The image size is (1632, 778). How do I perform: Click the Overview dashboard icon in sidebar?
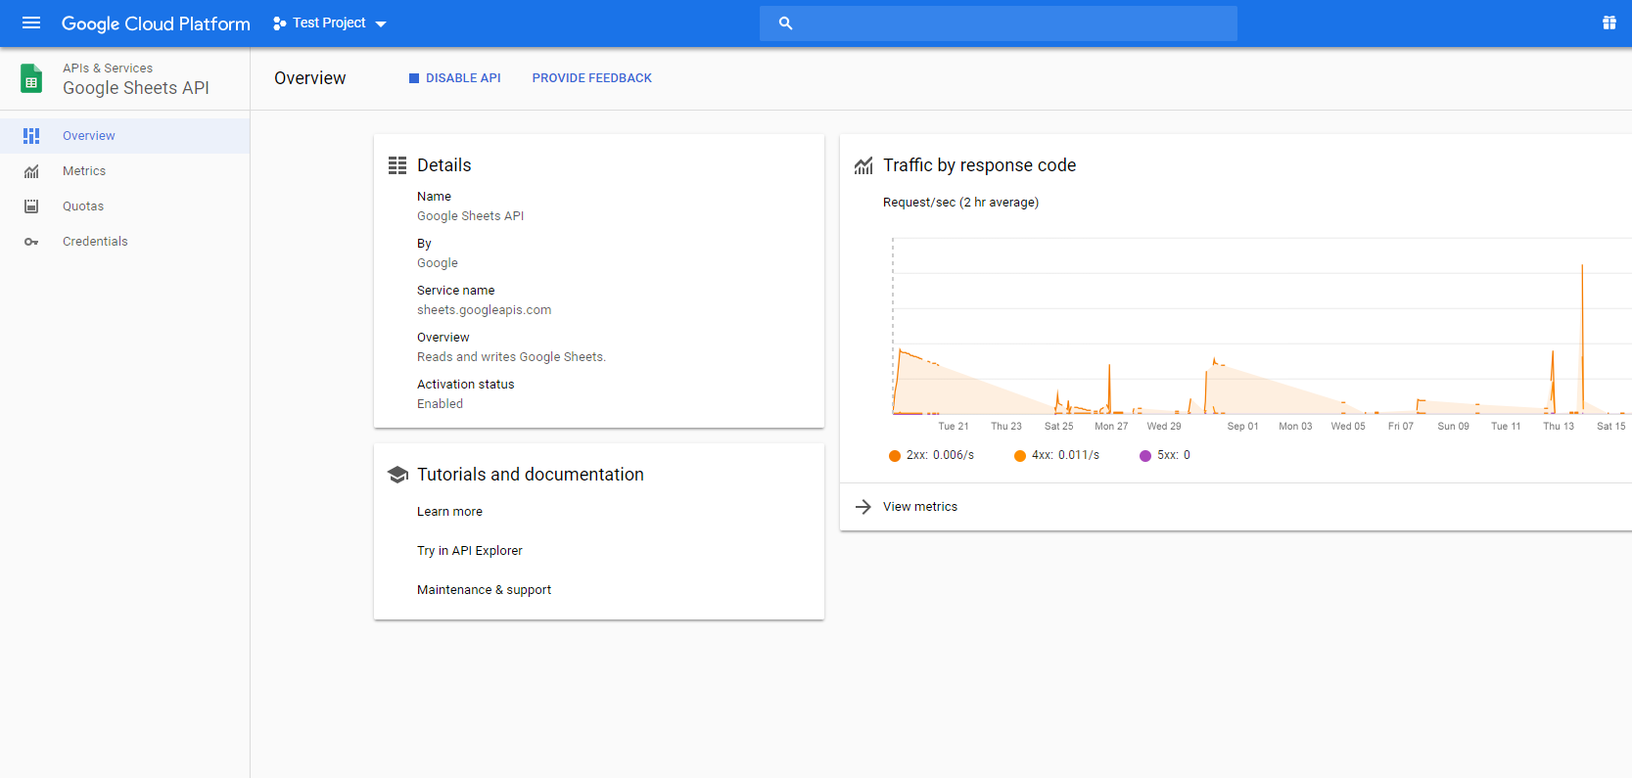31,136
